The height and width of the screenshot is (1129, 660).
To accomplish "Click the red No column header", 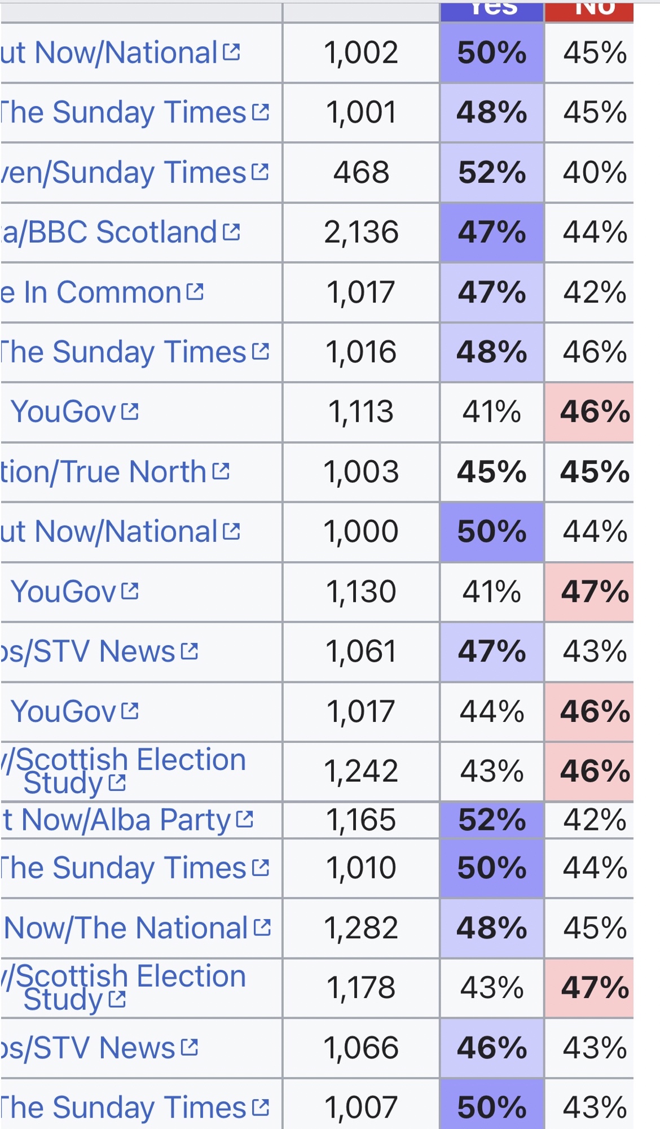I will pyautogui.click(x=589, y=11).
